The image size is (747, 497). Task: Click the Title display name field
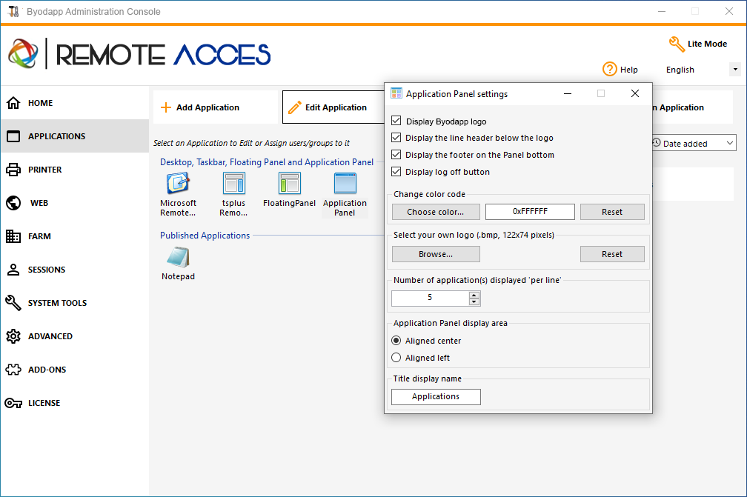(436, 396)
